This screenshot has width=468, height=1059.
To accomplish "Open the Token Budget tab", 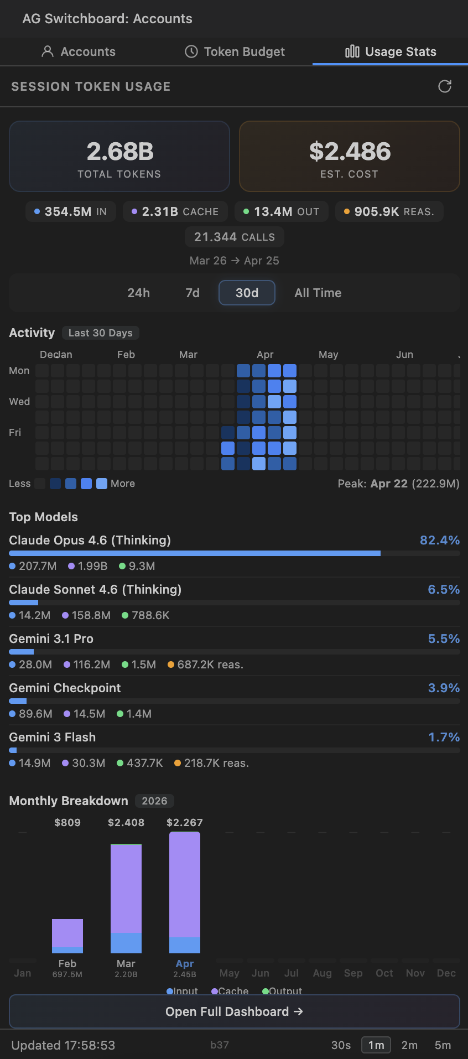I will point(235,51).
